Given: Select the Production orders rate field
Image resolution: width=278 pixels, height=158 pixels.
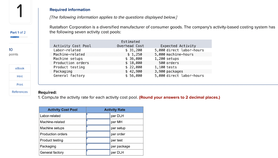Looking at the screenshot, I should [x=98, y=134].
